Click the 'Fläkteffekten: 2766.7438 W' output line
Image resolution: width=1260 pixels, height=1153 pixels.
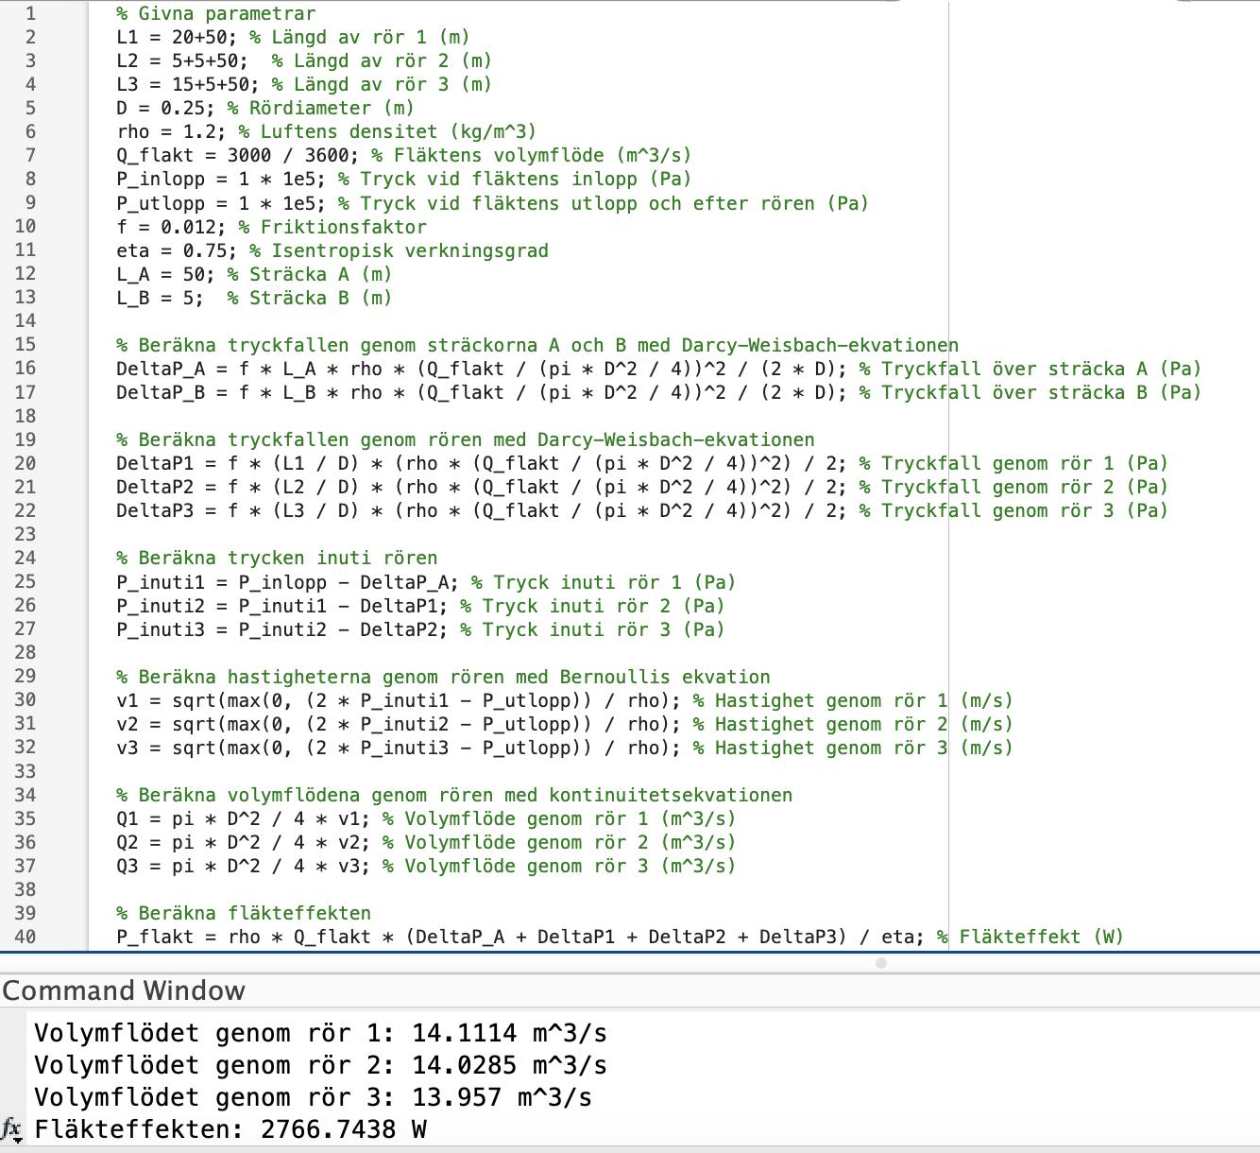pyautogui.click(x=230, y=1129)
